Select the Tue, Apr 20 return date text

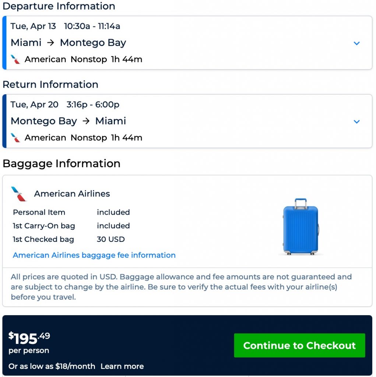pyautogui.click(x=34, y=105)
